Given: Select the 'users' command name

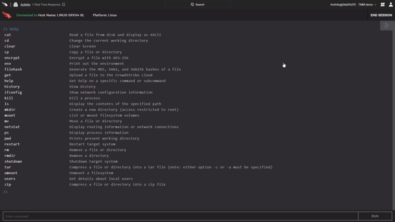Looking at the screenshot, I should point(10,179).
